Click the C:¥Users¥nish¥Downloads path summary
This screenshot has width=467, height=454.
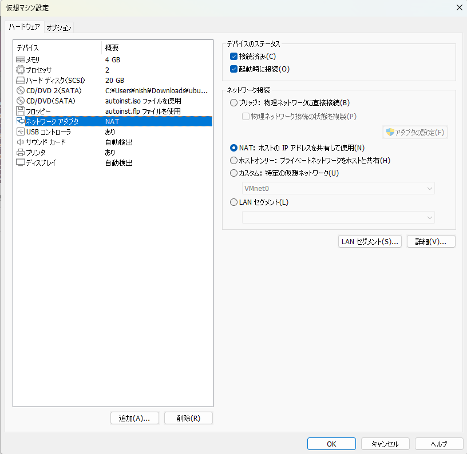[x=156, y=90]
